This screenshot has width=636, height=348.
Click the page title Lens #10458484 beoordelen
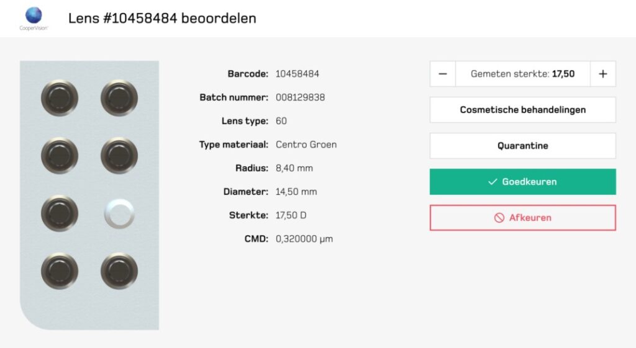[162, 18]
